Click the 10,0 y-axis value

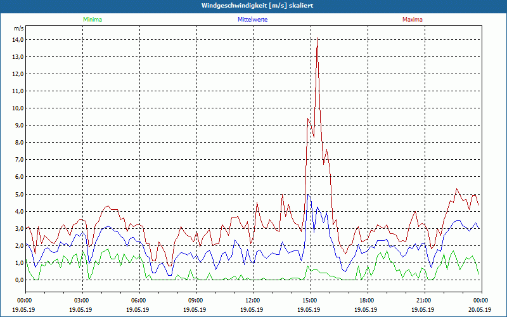[x=18, y=108]
